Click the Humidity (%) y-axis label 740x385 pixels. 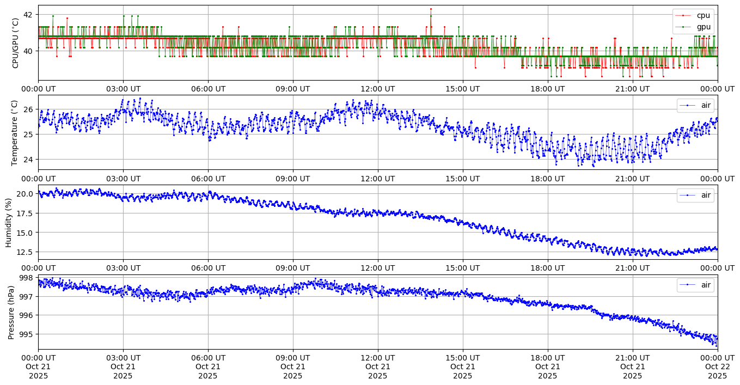9,222
